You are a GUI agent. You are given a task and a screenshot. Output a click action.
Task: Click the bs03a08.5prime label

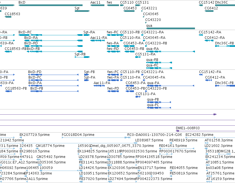click(220, 168)
